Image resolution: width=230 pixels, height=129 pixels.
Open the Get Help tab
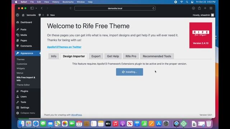coord(113,56)
